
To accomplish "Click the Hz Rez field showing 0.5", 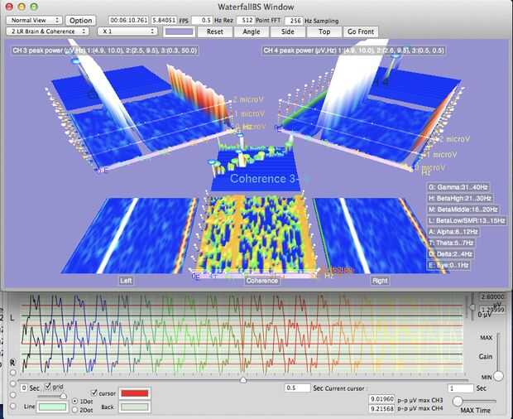I will [x=202, y=21].
